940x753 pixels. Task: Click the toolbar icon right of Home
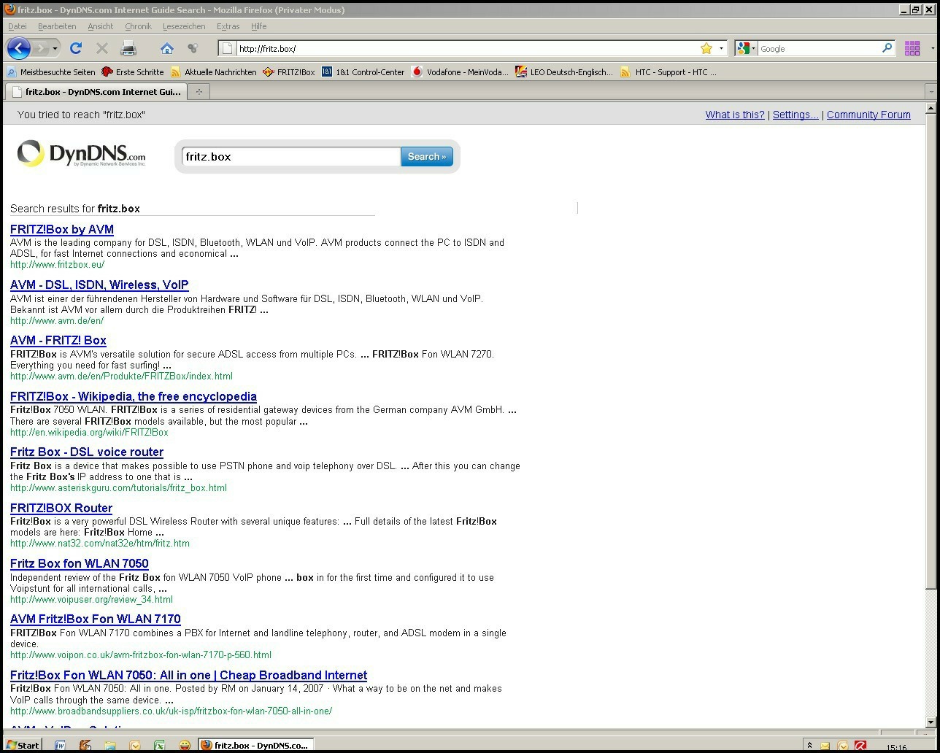tap(193, 49)
